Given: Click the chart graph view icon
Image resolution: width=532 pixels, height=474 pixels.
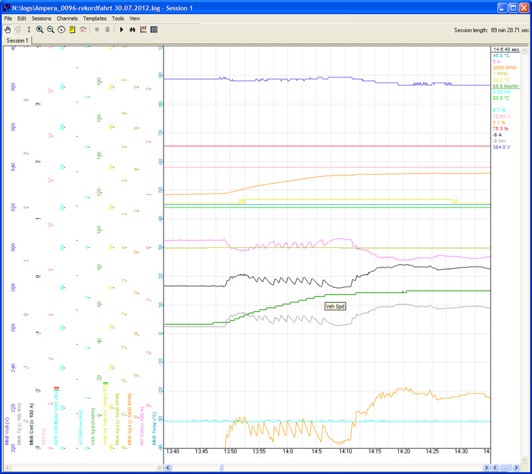Looking at the screenshot, I should click(143, 30).
